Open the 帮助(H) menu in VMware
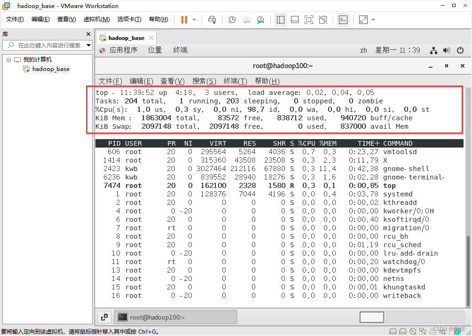The height and width of the screenshot is (336, 472). (158, 19)
